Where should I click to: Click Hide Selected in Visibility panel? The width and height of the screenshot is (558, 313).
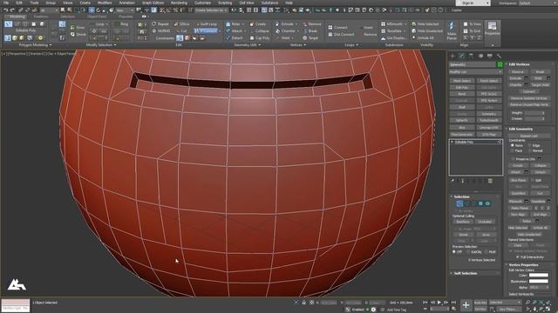coord(425,24)
